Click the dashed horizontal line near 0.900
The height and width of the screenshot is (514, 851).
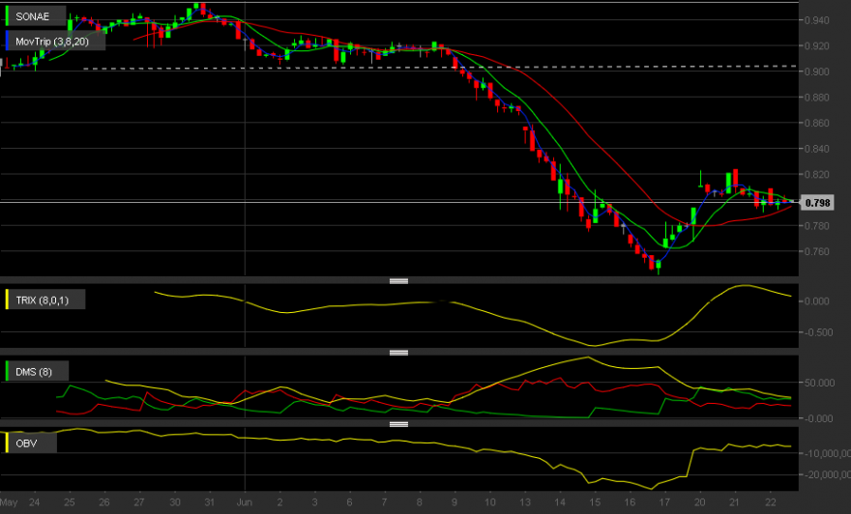[440, 68]
